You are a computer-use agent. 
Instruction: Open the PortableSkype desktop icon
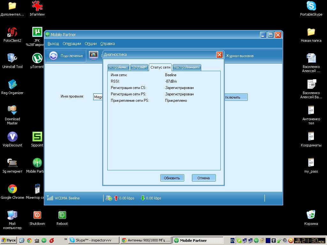pyautogui.click(x=311, y=8)
